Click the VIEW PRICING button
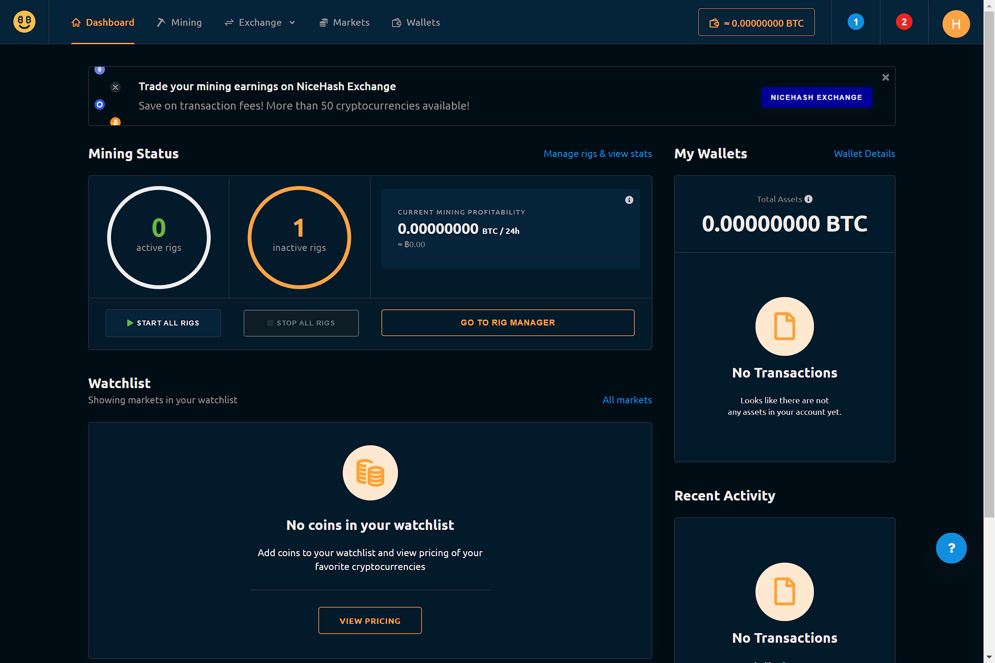Image resolution: width=995 pixels, height=663 pixels. click(x=370, y=620)
